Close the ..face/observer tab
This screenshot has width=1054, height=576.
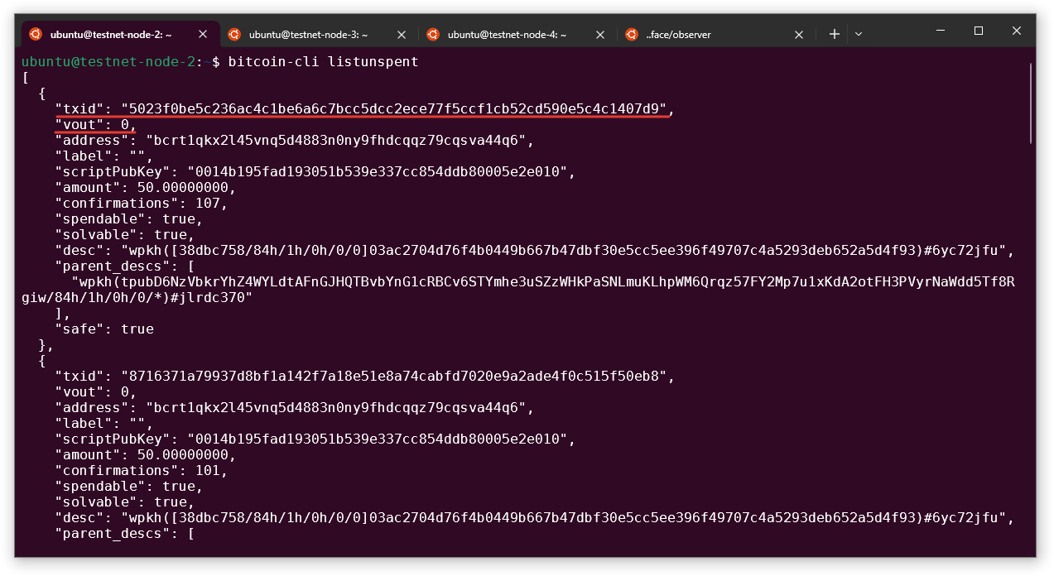pos(799,34)
